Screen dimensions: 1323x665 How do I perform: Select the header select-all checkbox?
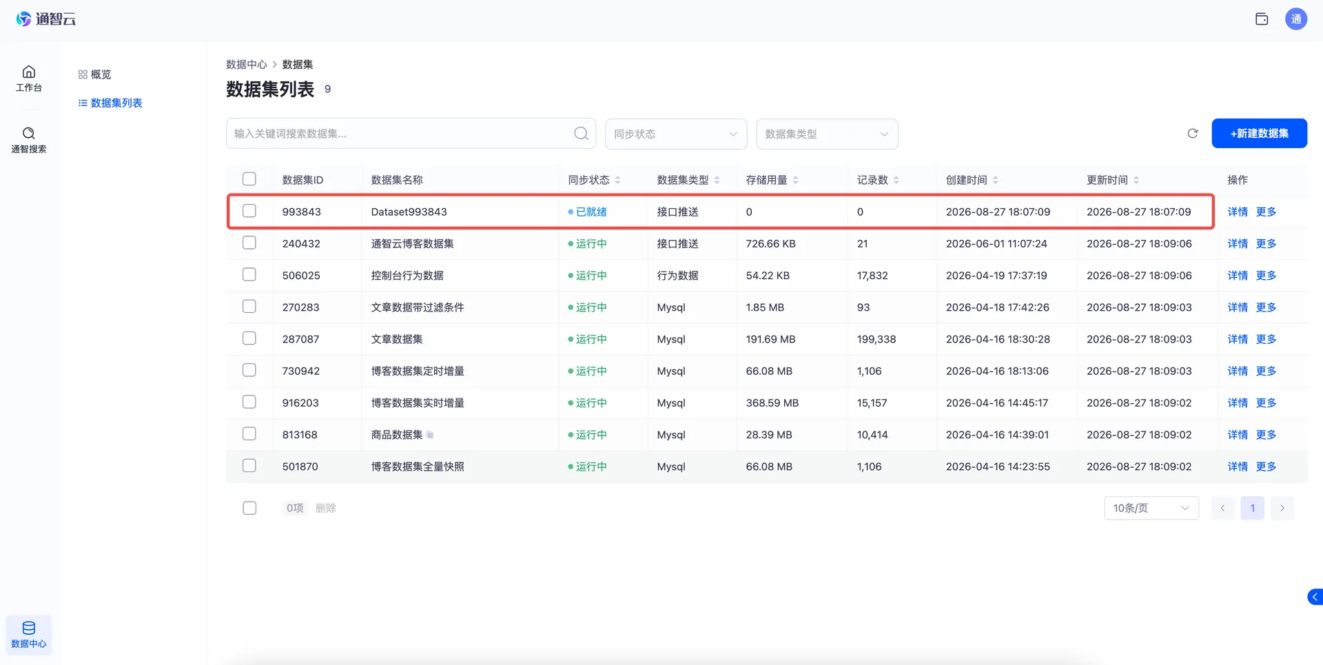[249, 179]
